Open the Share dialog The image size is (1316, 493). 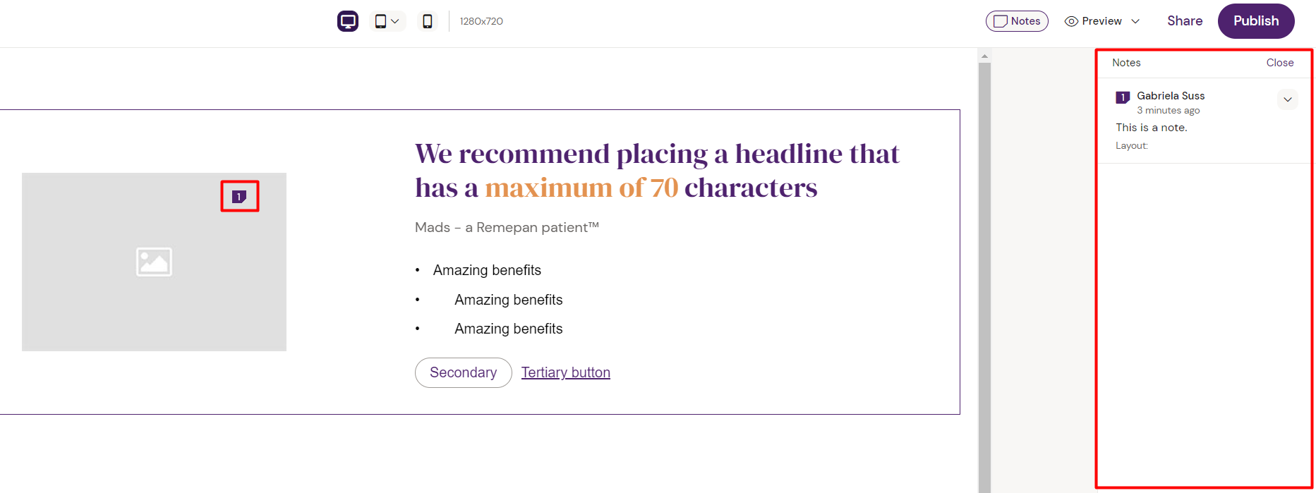[1185, 21]
